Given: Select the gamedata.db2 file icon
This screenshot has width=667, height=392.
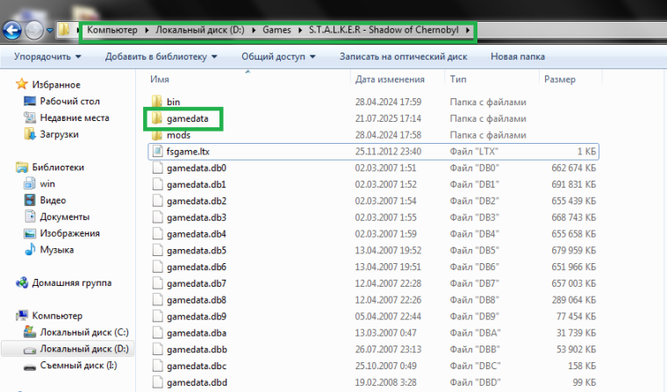Looking at the screenshot, I should click(x=157, y=201).
